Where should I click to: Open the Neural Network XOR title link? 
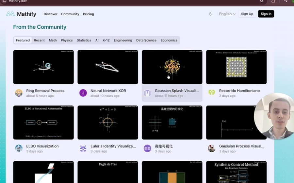[108, 91]
